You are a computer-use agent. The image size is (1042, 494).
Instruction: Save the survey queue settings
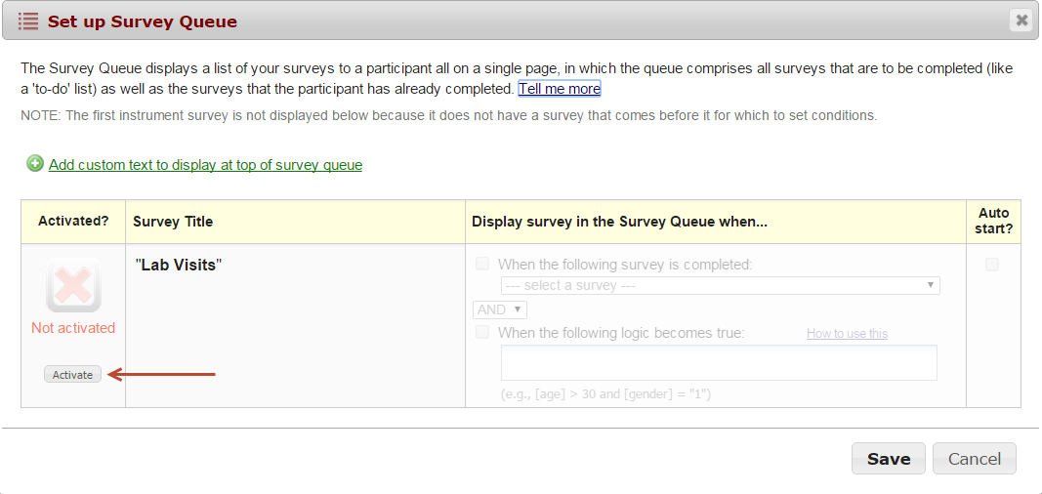tap(888, 459)
